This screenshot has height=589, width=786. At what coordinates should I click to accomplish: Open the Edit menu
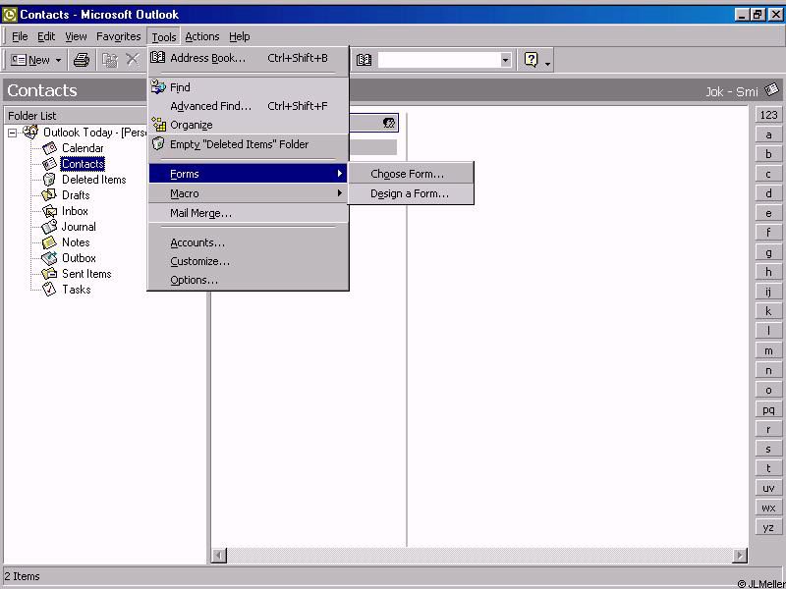click(46, 36)
